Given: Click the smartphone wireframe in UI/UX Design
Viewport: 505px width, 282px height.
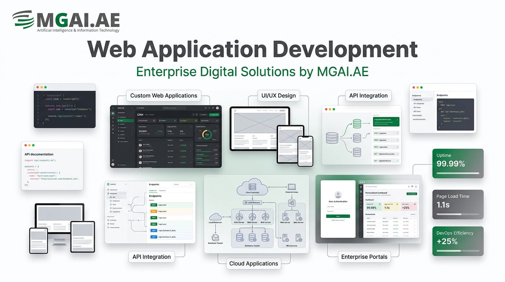Looking at the screenshot, I should pos(305,151).
